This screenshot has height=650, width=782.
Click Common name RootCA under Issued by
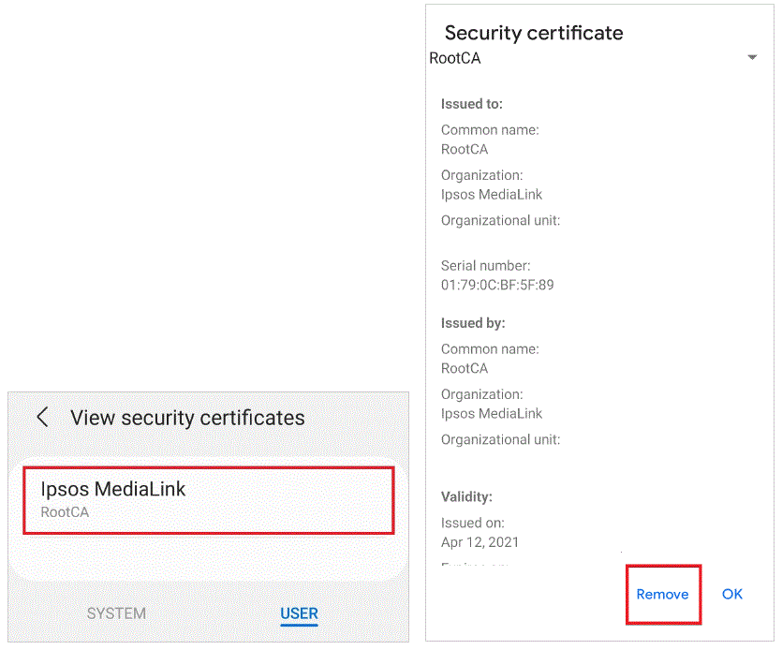tap(465, 368)
